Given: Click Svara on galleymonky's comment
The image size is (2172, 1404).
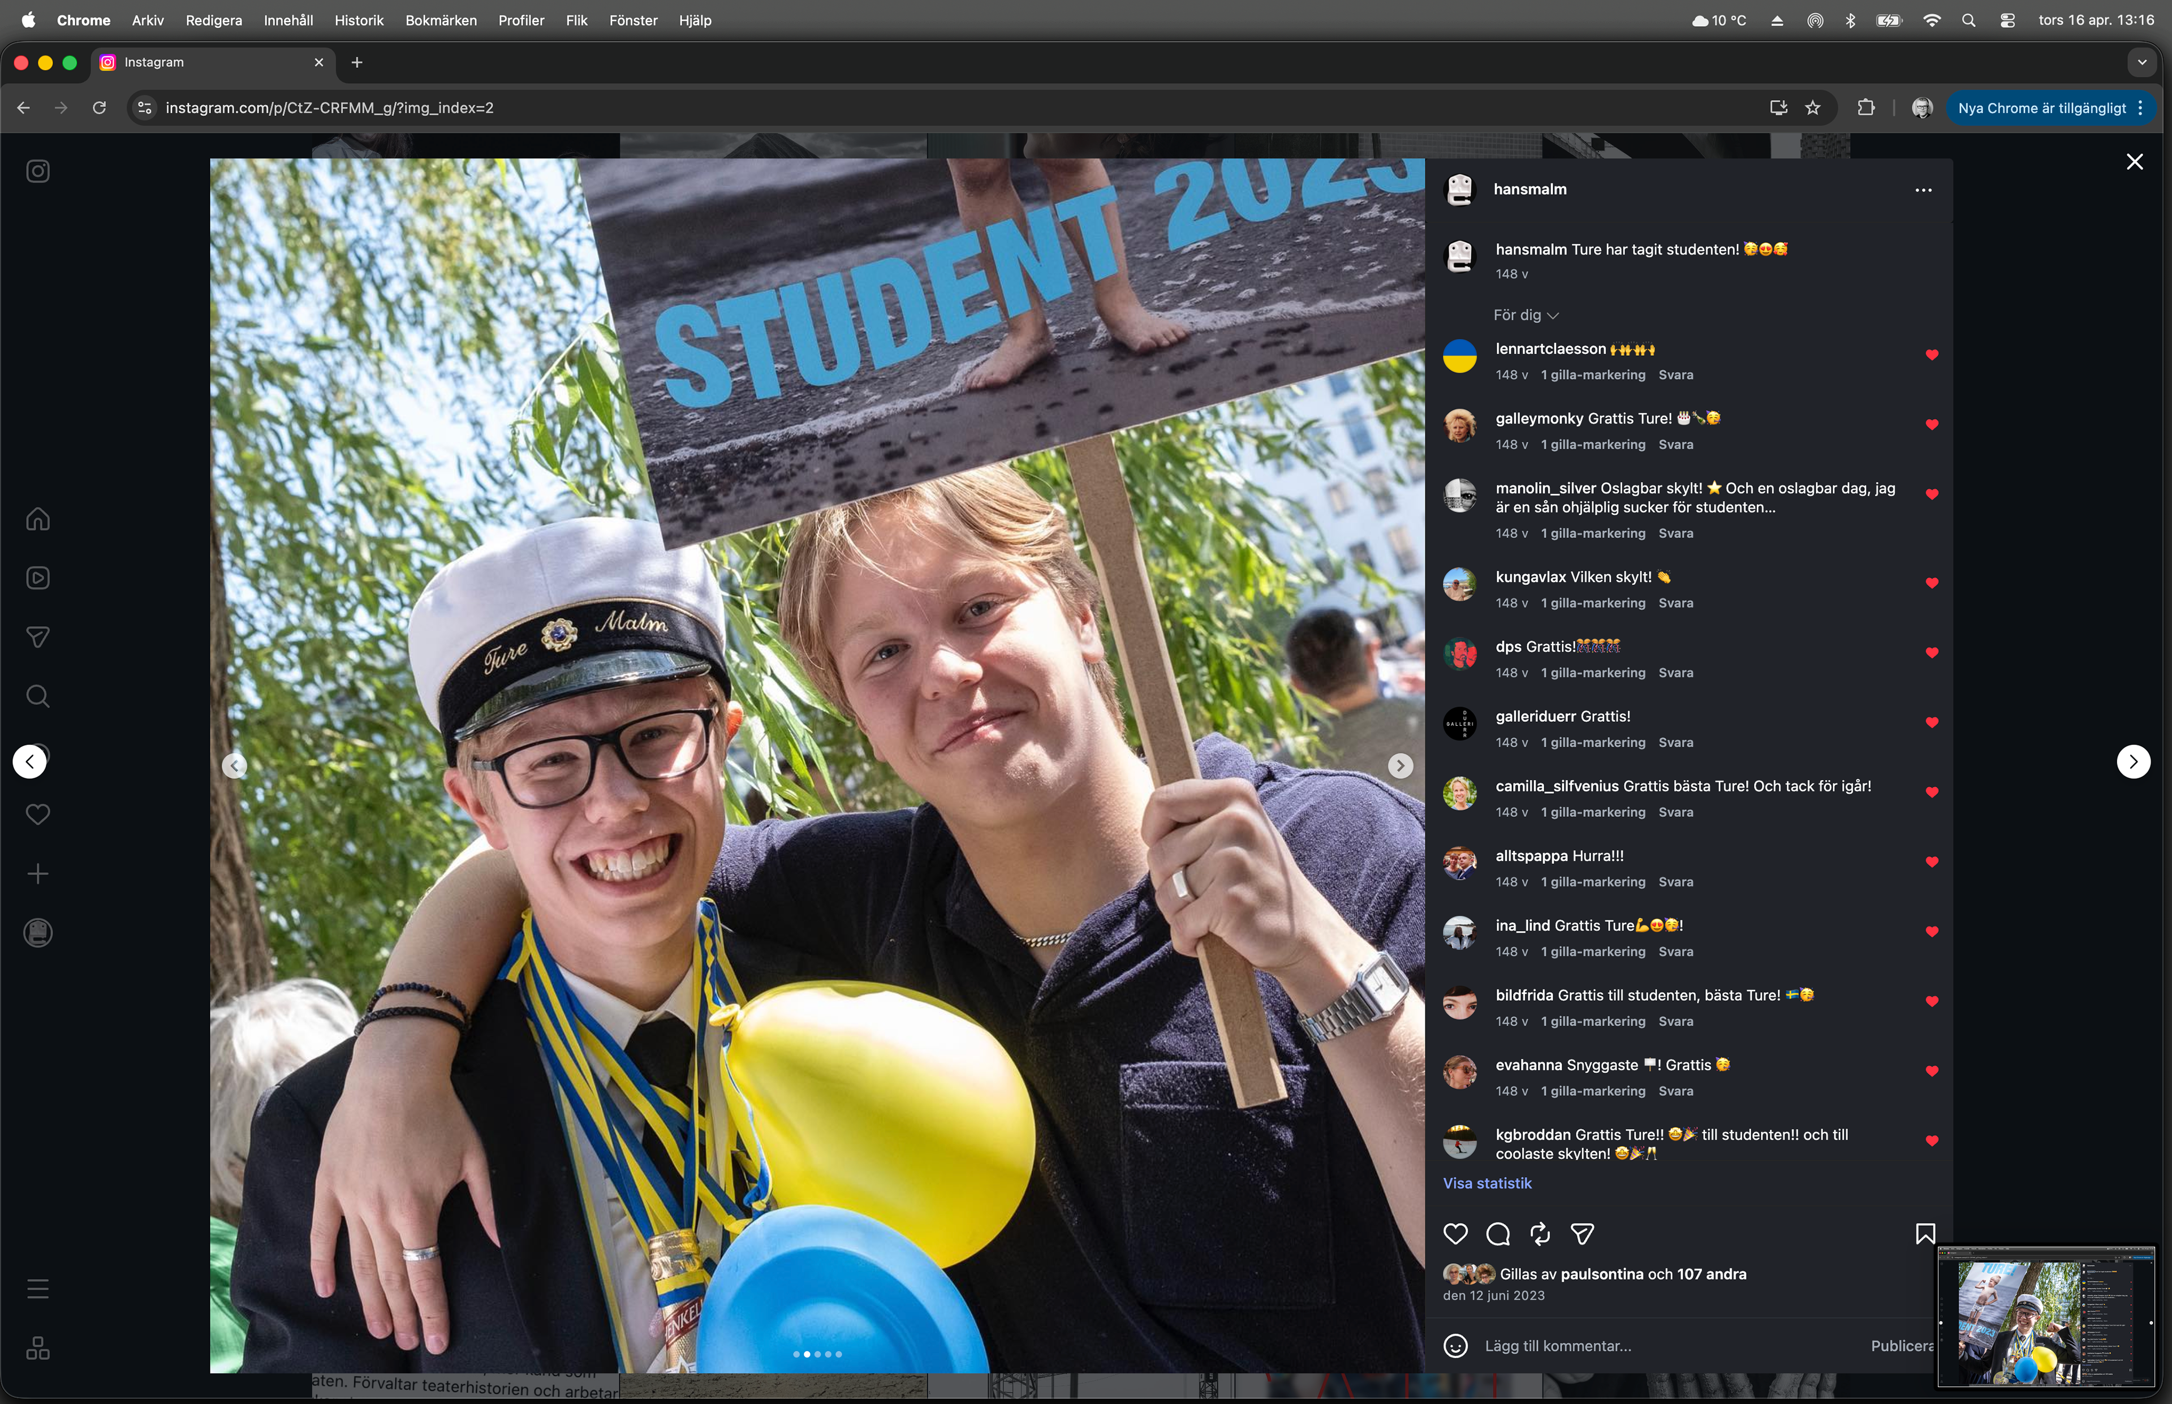Looking at the screenshot, I should point(1675,444).
